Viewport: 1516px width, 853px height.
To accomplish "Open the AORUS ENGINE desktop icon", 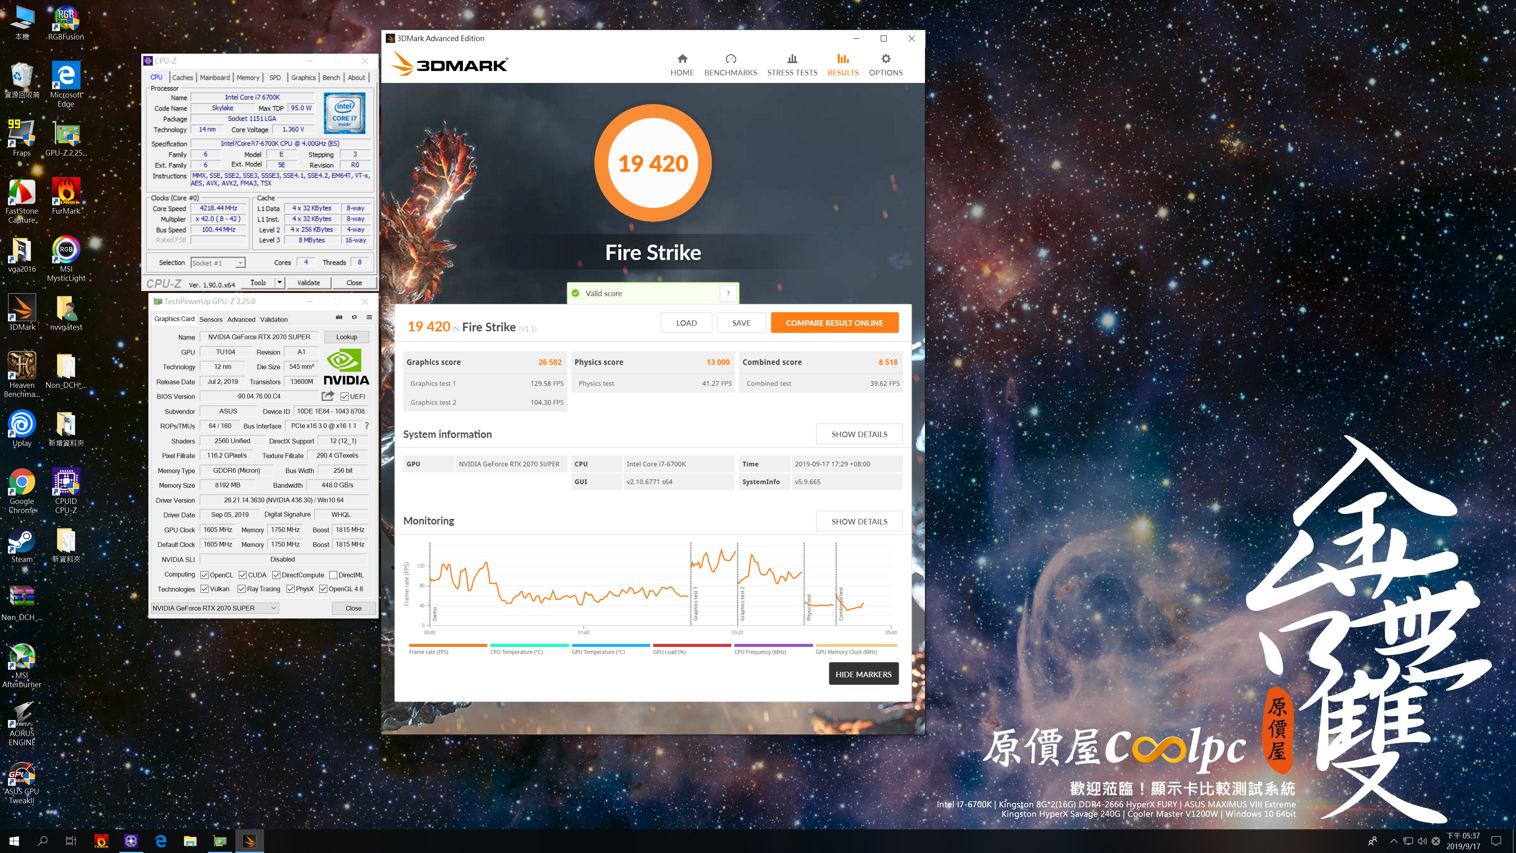I will (22, 724).
